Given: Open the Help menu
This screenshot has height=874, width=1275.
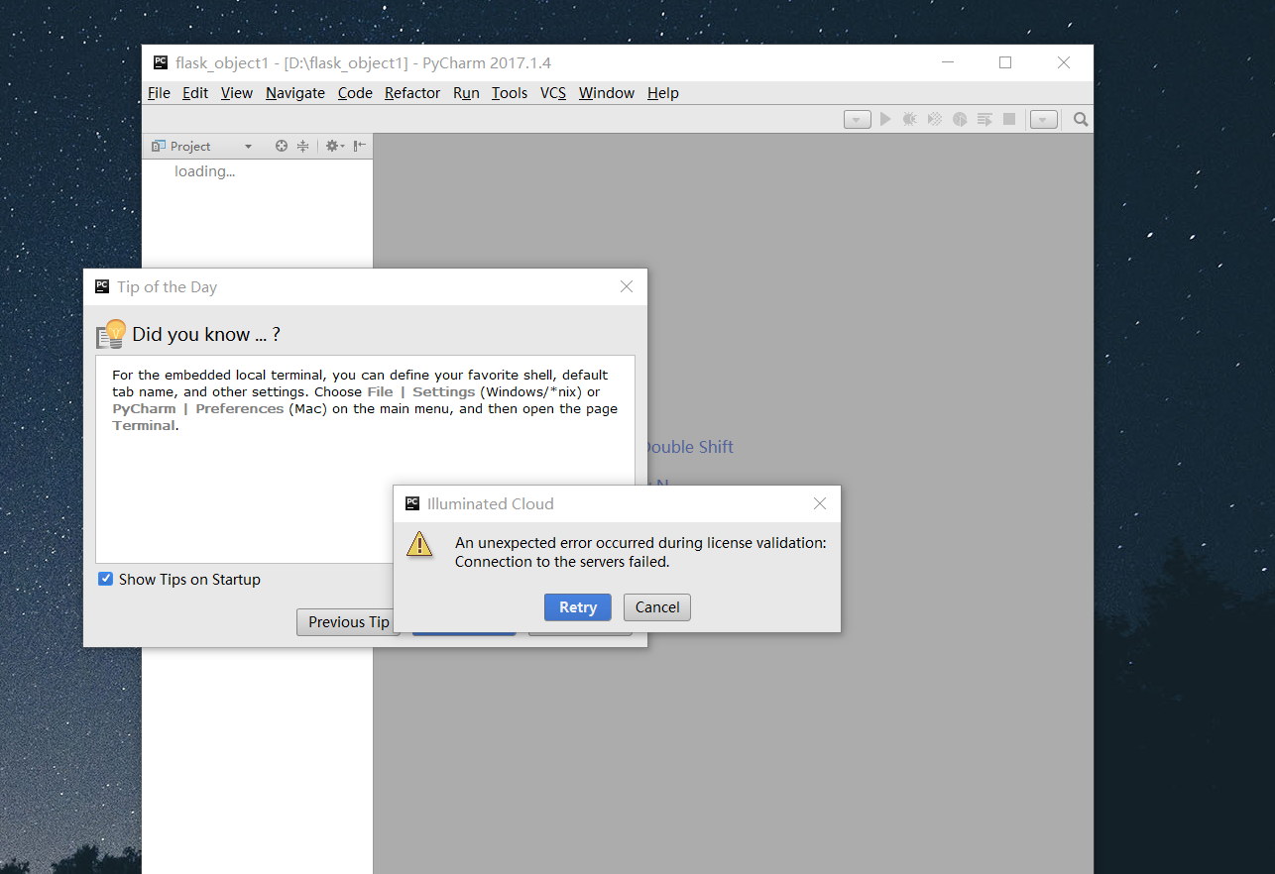Looking at the screenshot, I should [663, 93].
